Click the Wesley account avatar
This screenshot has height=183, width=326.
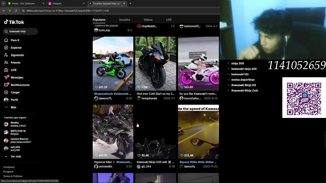coord(6,124)
